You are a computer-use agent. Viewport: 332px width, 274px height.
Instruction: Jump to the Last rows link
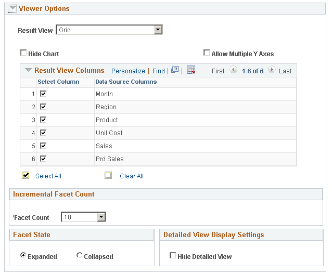pyautogui.click(x=285, y=71)
